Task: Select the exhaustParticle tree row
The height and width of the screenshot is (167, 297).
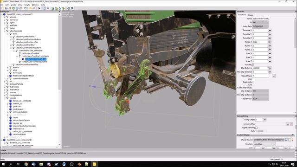Action: pos(17,84)
